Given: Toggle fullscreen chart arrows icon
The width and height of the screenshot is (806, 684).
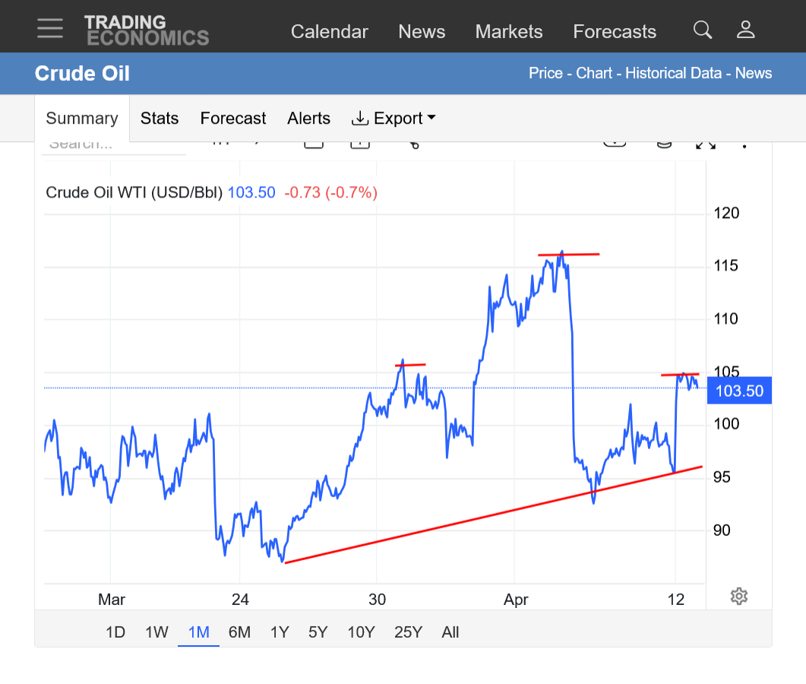Looking at the screenshot, I should coord(706,144).
